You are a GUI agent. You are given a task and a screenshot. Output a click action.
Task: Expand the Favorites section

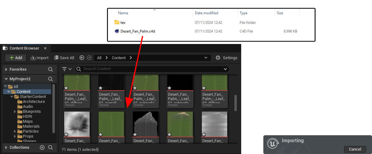tap(6, 69)
